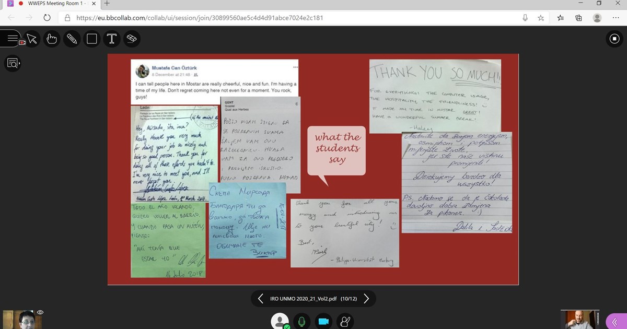
Task: Choose the Select arrow tool
Action: pos(32,39)
